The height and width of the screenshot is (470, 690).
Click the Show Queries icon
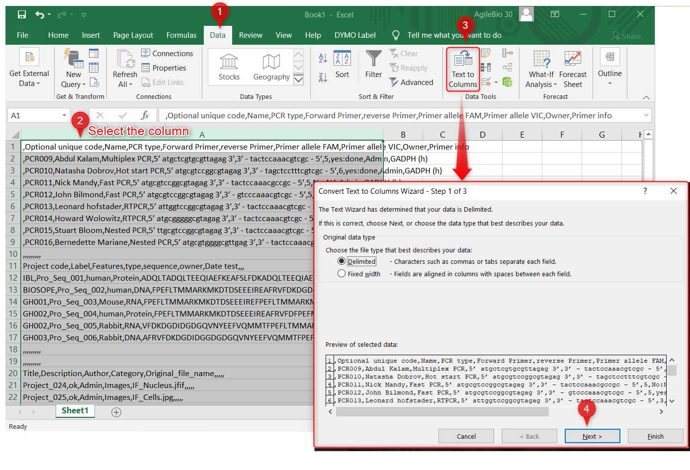point(93,54)
